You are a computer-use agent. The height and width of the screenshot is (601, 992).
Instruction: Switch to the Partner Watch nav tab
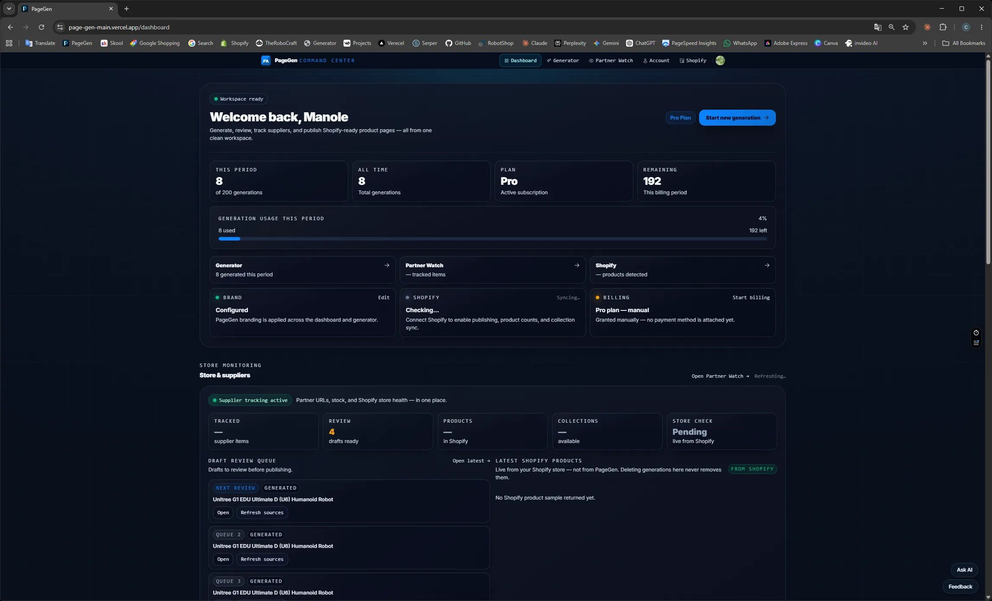point(611,61)
